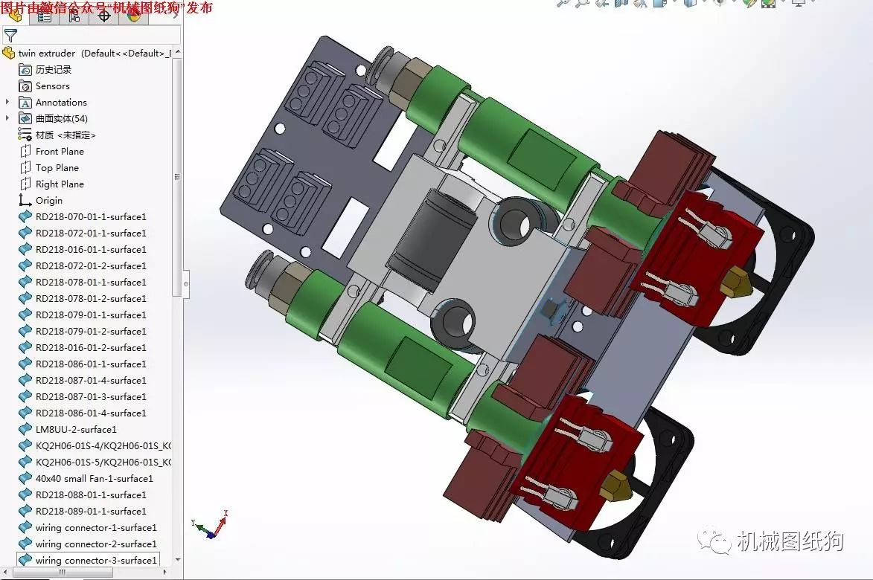Click surface icon beside LM8UU-2-surface1

coord(25,429)
